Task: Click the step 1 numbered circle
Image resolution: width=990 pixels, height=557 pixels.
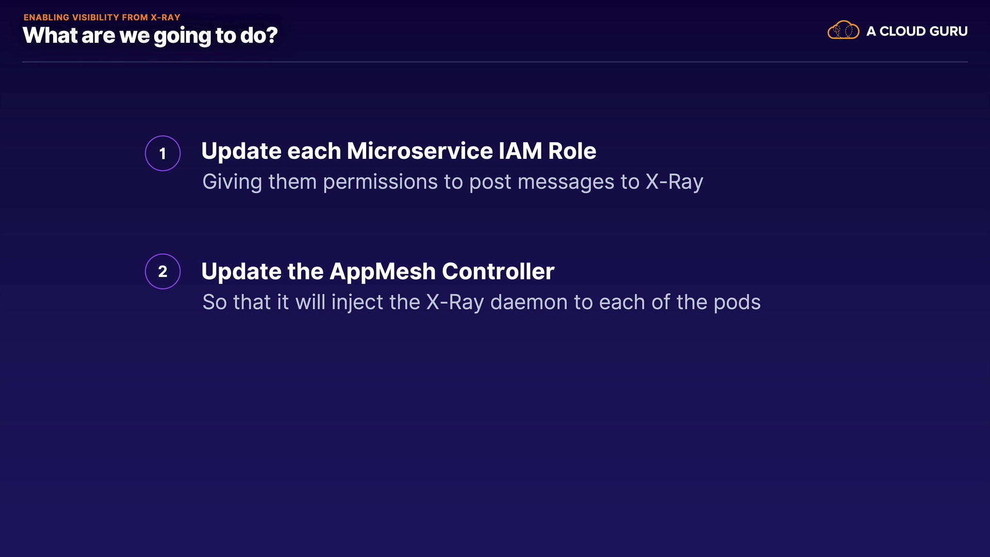Action: (x=162, y=153)
